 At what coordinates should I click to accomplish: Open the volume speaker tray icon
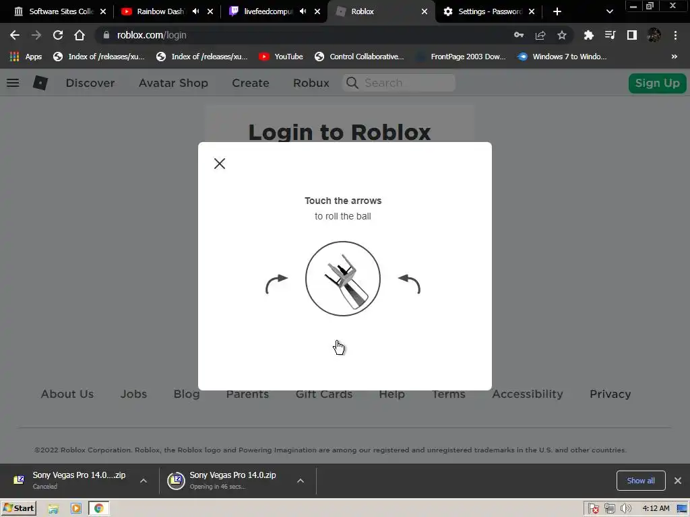point(625,509)
